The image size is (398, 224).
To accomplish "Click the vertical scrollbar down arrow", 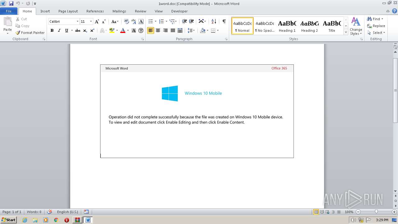I will coord(395,191).
